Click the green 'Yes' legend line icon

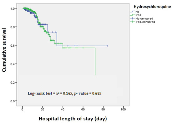point(132,15)
